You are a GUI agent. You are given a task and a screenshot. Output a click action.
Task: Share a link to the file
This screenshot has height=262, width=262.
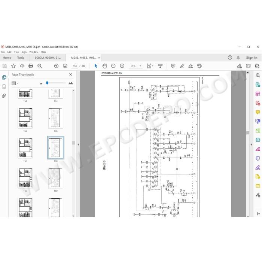pyautogui.click(x=240, y=66)
